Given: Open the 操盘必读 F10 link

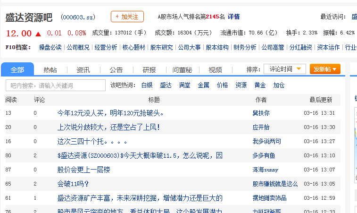Looking at the screenshot, I should 50,47.
